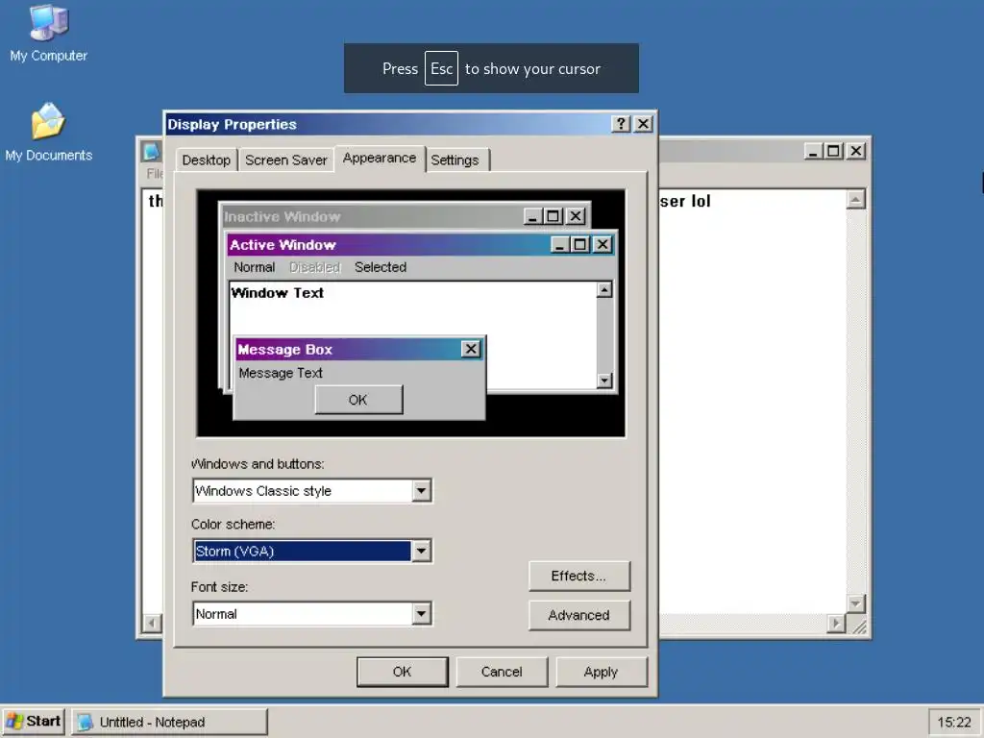Switch to the Screen Saver tab
The height and width of the screenshot is (738, 984).
[x=286, y=160]
